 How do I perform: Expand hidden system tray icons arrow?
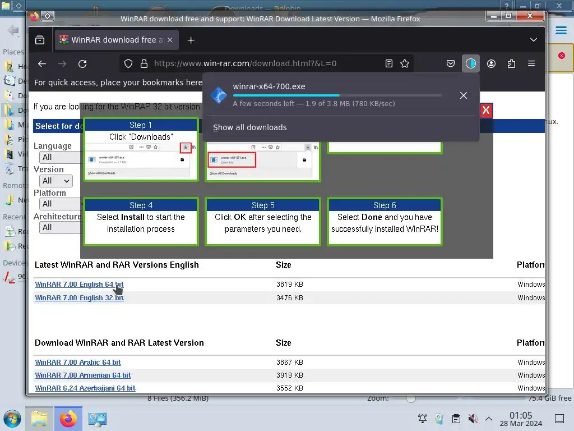click(x=489, y=419)
